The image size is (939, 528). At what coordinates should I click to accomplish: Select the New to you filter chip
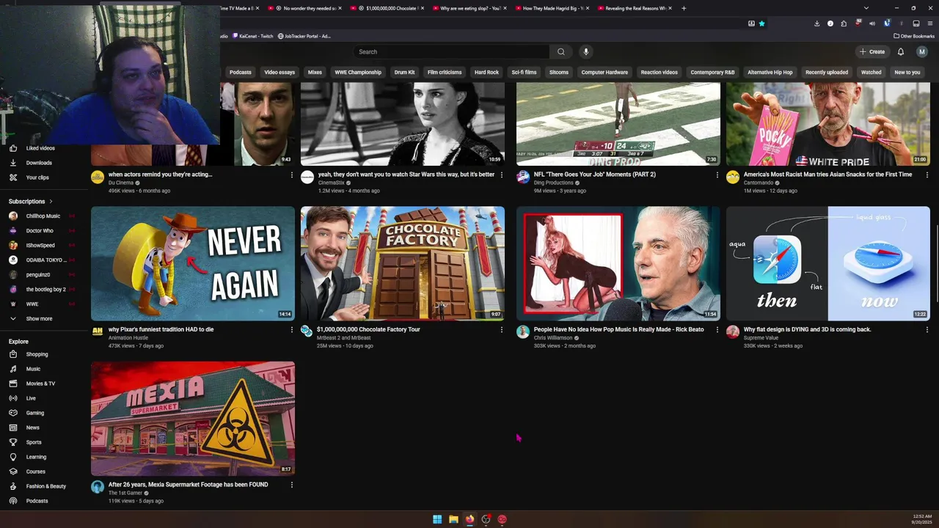click(x=907, y=72)
